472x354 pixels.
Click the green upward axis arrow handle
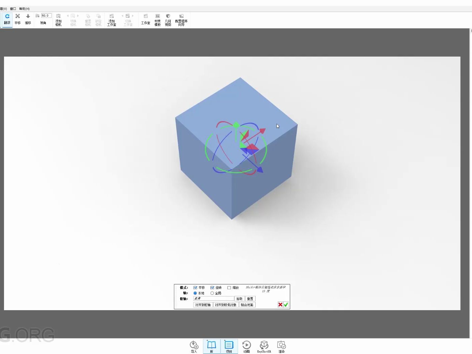[236, 125]
